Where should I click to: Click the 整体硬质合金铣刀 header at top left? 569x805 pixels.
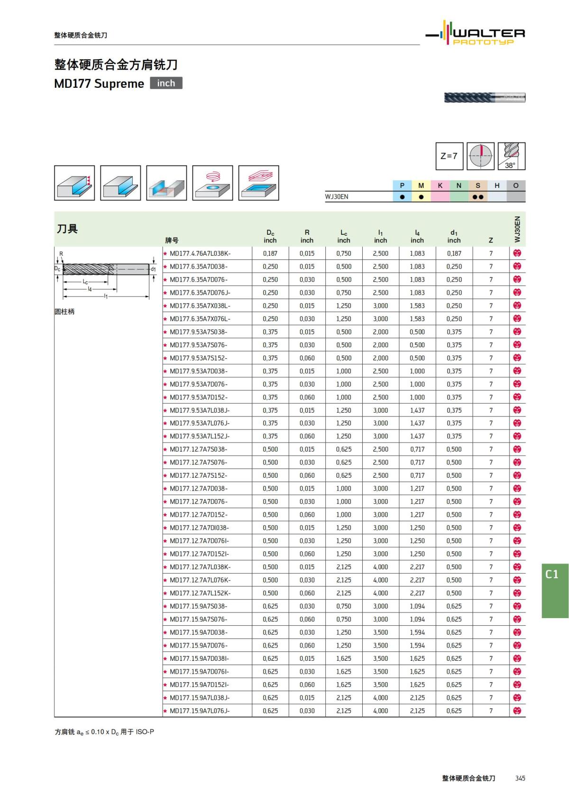coord(81,35)
